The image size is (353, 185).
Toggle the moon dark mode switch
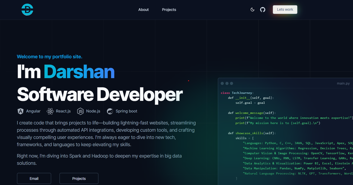252,10
